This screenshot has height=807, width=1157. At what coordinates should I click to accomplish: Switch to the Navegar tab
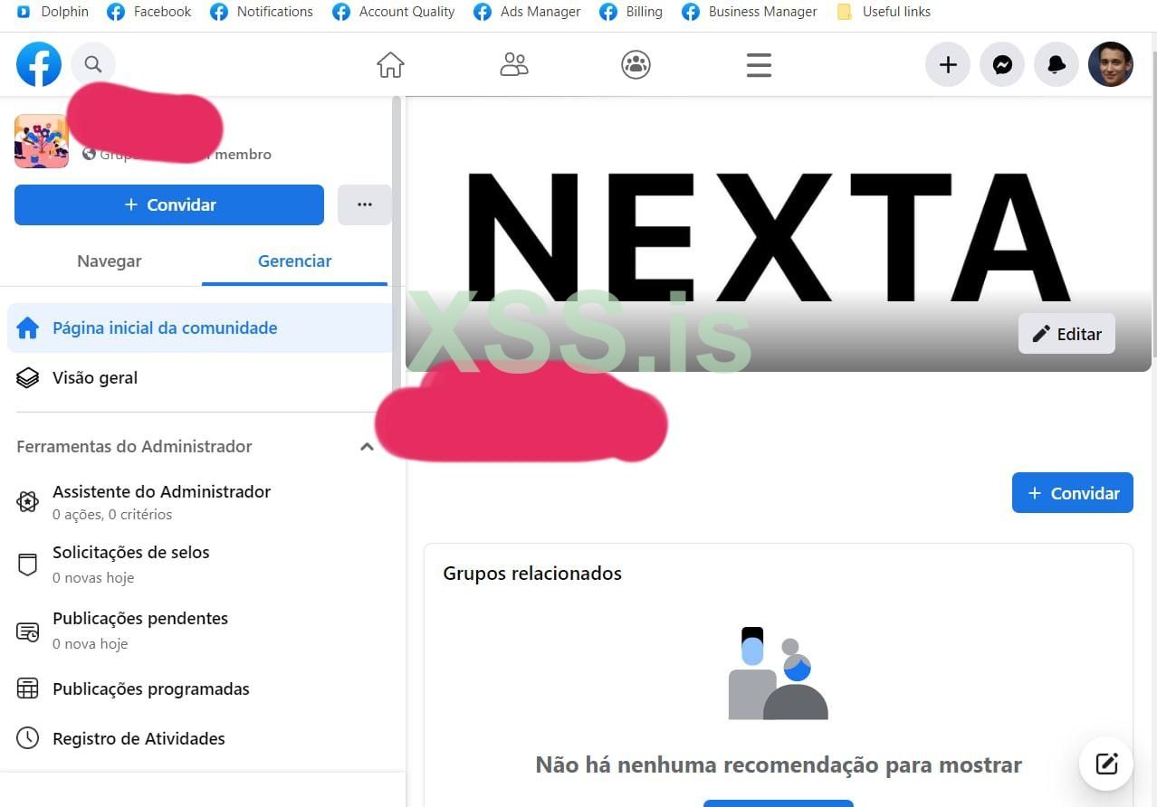click(x=110, y=261)
